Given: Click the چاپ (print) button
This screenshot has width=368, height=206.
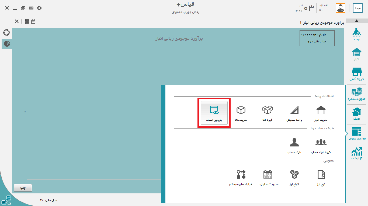Looking at the screenshot, I should (x=23, y=188).
